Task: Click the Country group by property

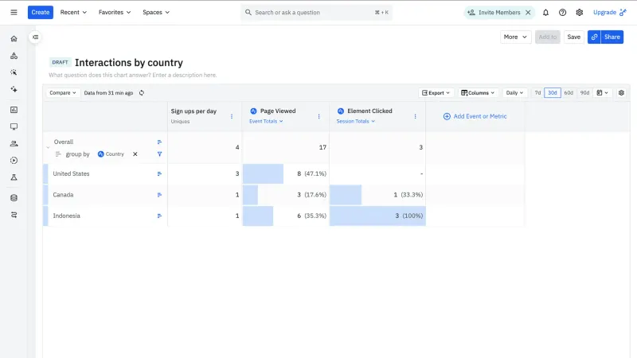Action: [111, 154]
